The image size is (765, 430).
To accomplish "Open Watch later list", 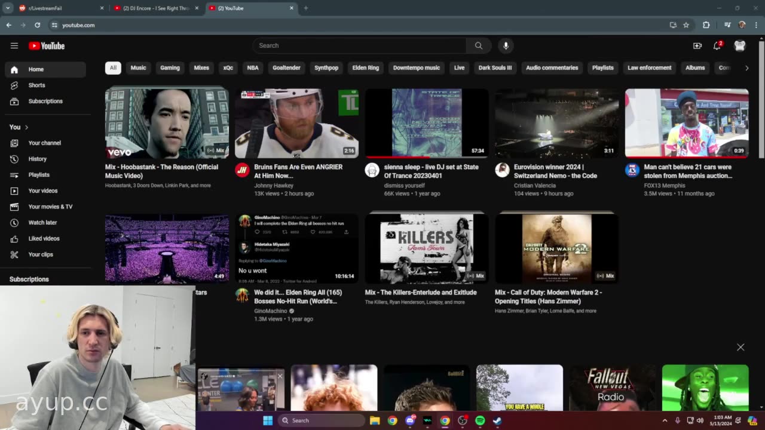I will pyautogui.click(x=45, y=223).
